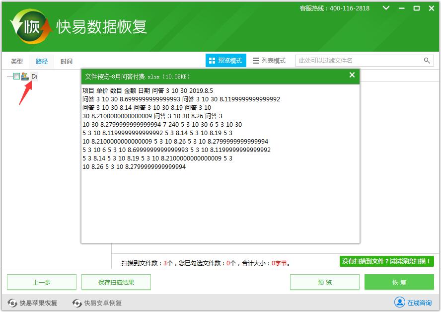Select the 预览模式 grid view icon
The width and height of the screenshot is (441, 312).
[x=212, y=61]
